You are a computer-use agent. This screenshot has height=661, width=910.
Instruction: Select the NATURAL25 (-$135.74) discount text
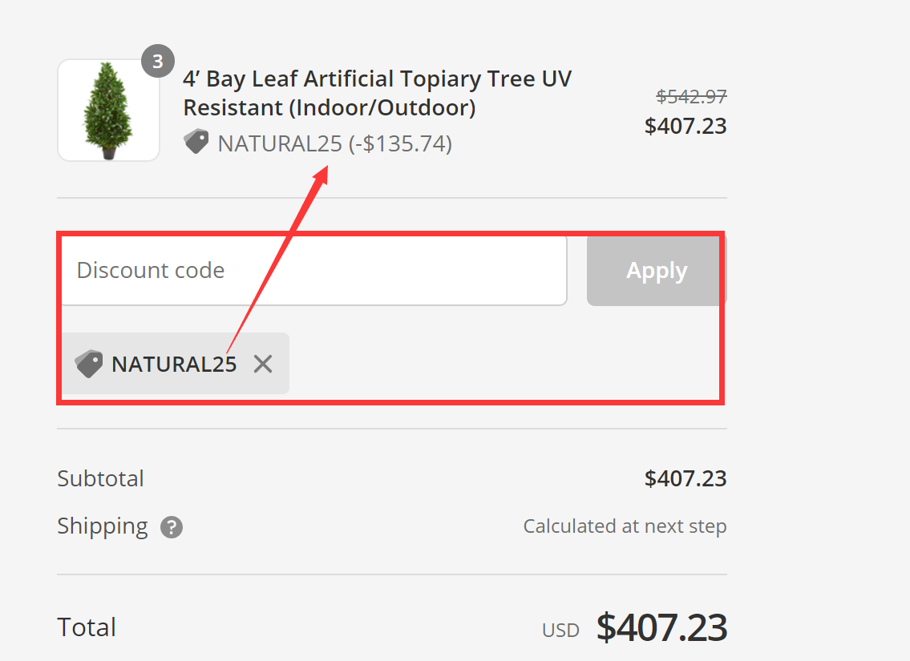pyautogui.click(x=333, y=143)
